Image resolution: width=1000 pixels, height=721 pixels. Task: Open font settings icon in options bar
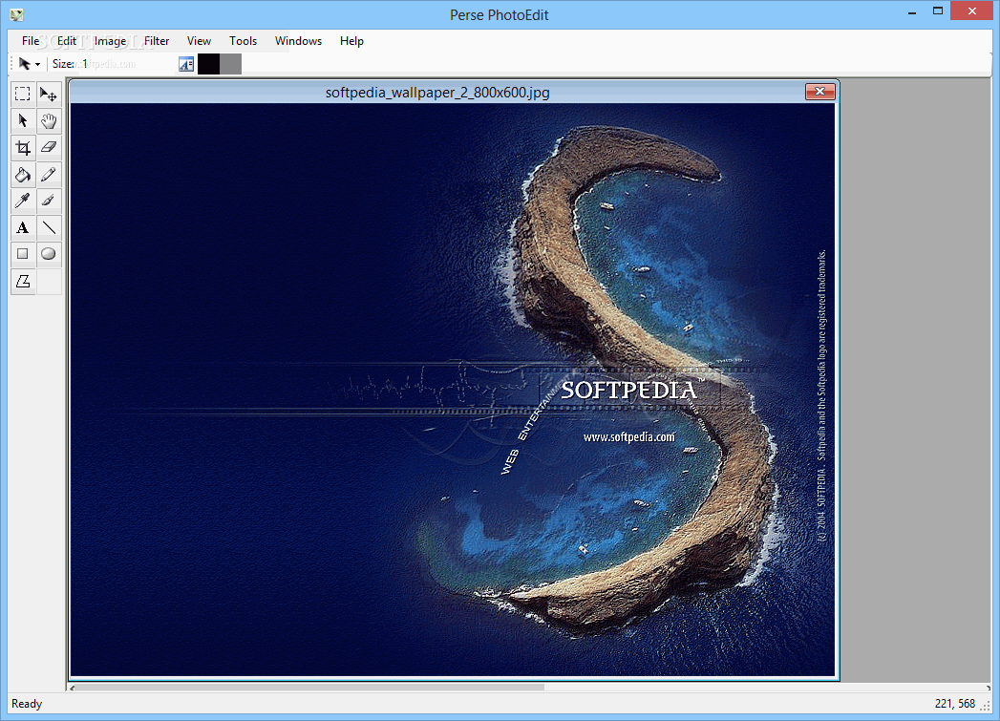[x=185, y=64]
